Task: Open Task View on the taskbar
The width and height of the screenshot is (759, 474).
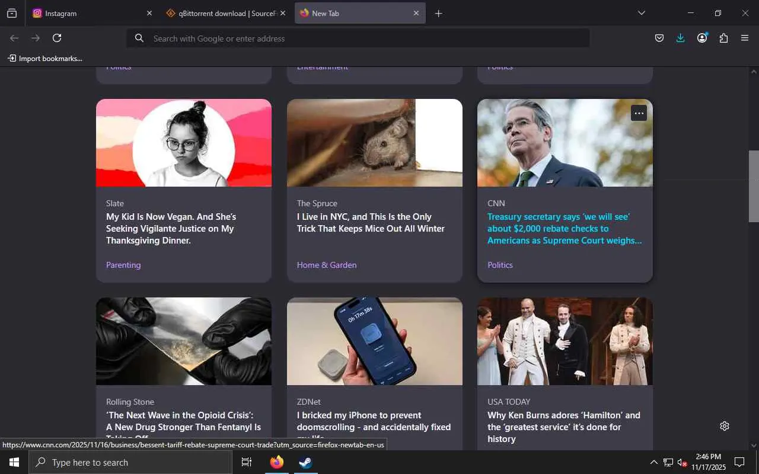Action: click(x=247, y=462)
